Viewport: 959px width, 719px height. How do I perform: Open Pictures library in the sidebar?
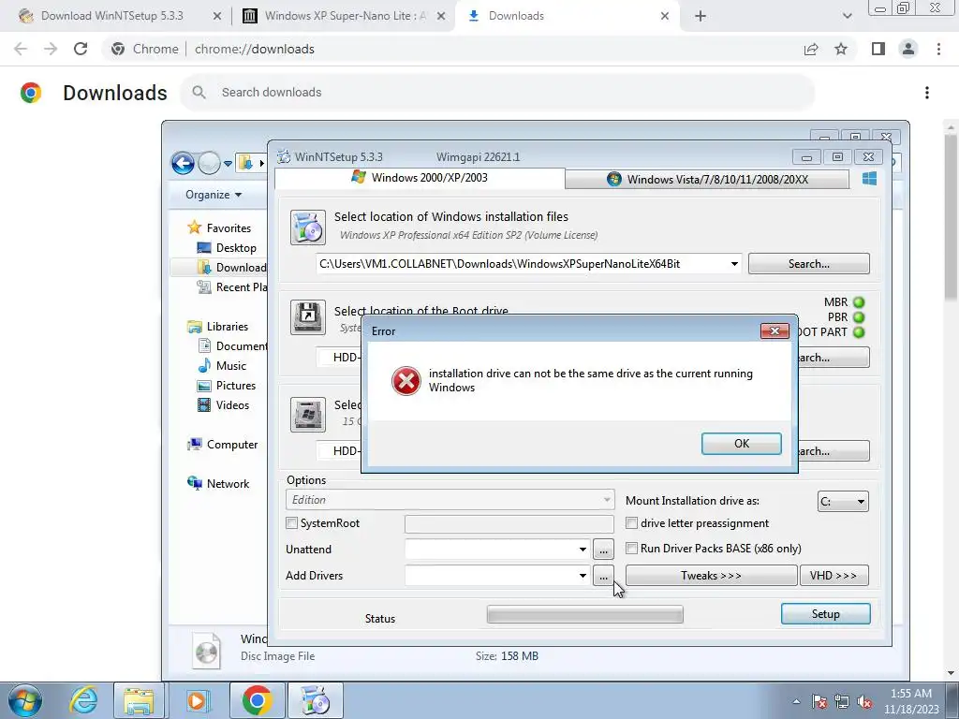(235, 385)
